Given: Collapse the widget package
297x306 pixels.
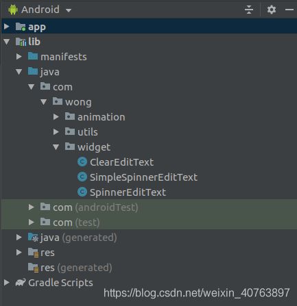Looking at the screenshot, I should tap(56, 147).
